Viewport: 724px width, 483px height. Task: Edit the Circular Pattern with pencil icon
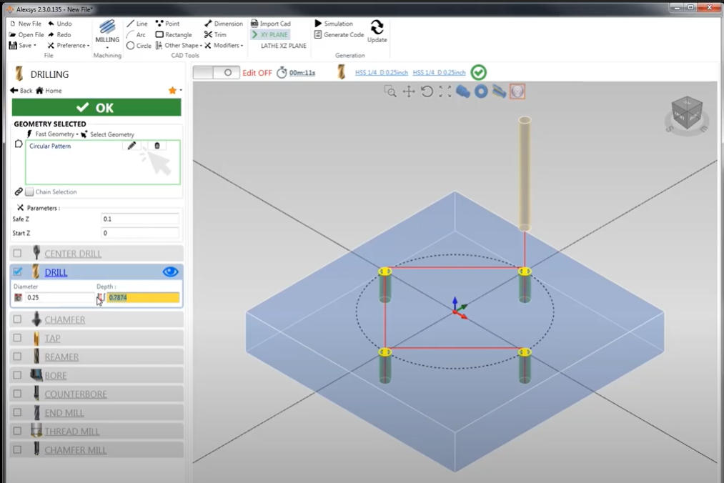tap(132, 146)
